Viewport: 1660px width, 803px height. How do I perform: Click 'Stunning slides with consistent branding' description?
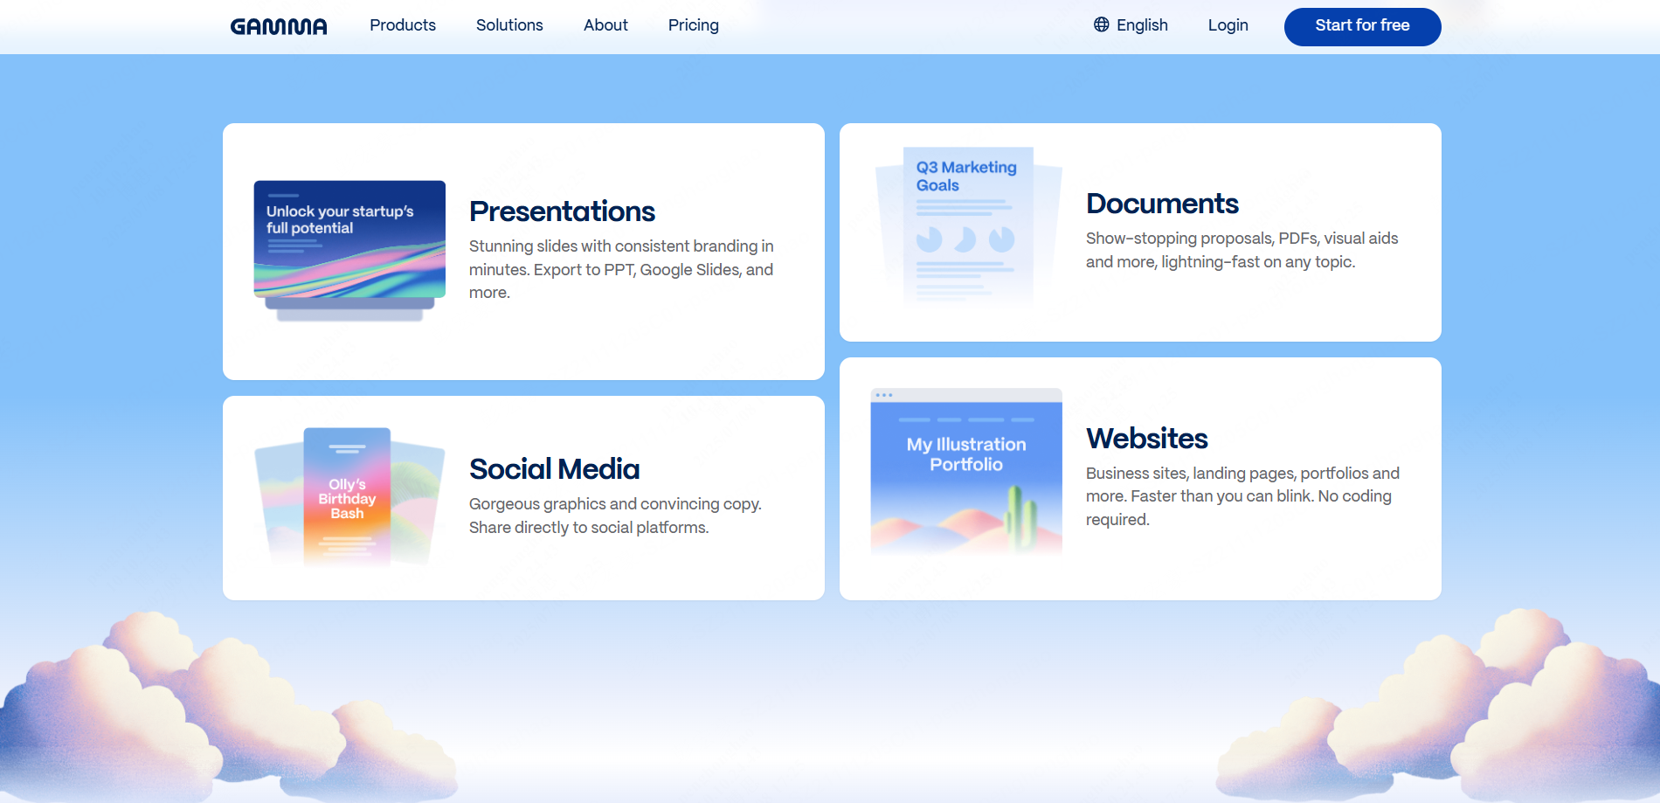[621, 269]
